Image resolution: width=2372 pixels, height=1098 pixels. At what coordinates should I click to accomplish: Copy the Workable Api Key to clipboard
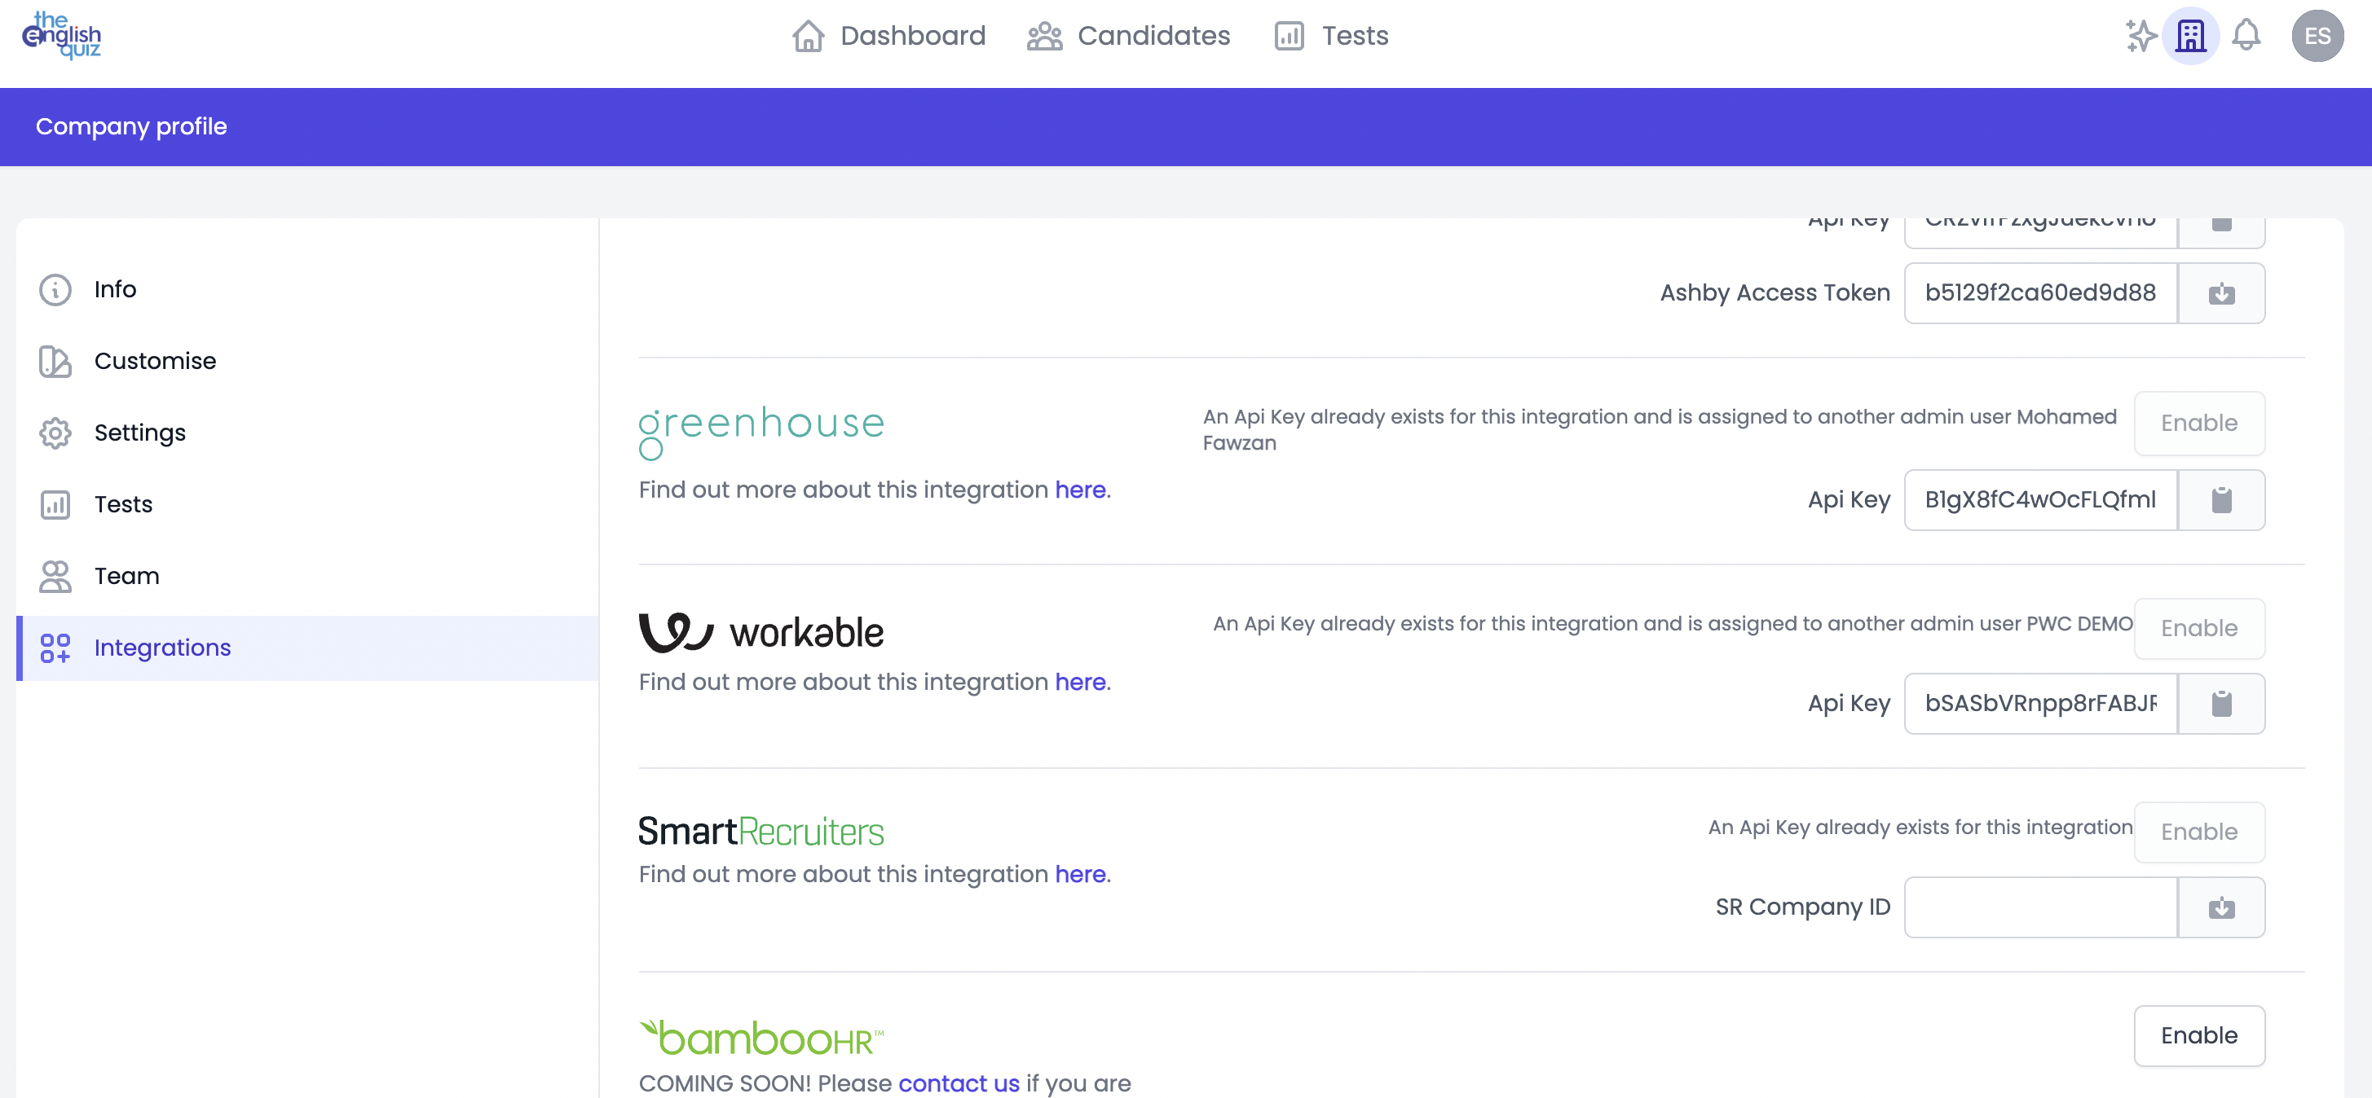click(2221, 704)
